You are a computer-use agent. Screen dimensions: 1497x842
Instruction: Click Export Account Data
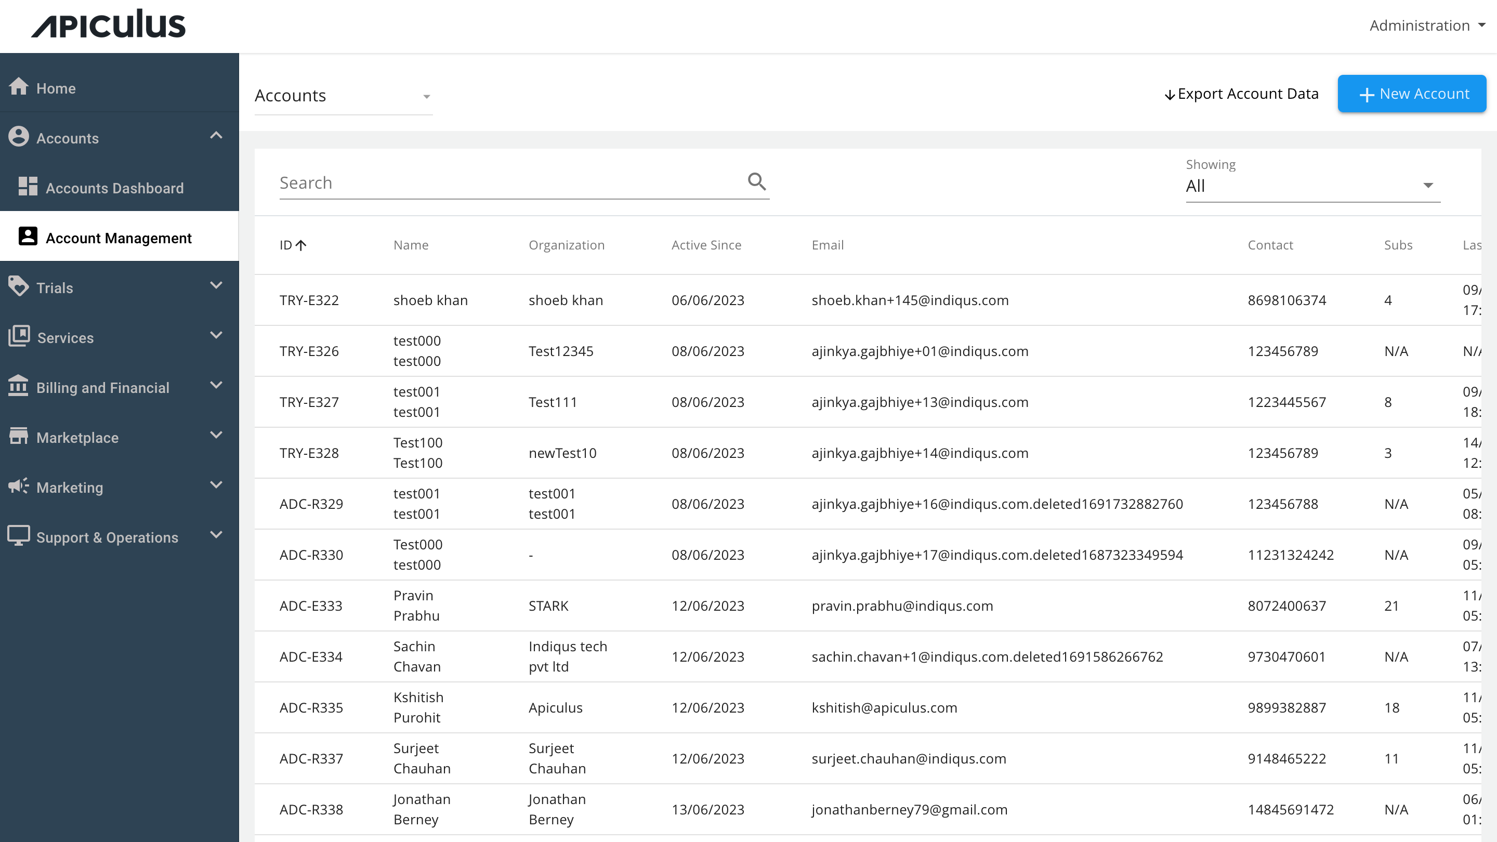point(1241,94)
